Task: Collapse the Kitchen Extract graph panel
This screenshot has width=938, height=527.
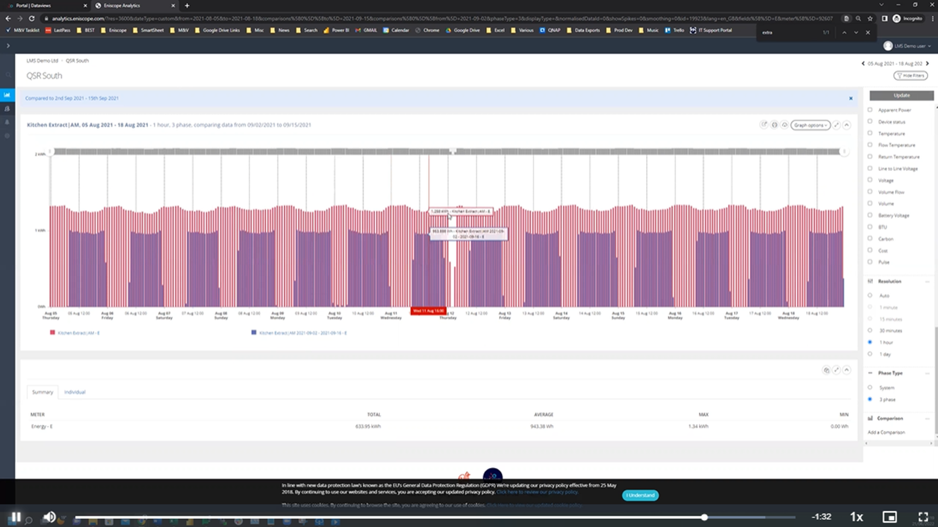Action: [847, 125]
